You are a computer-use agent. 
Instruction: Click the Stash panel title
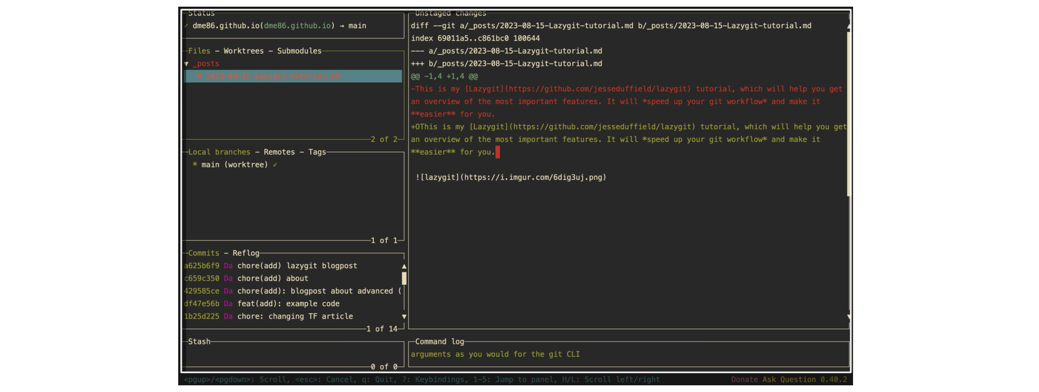coord(199,342)
